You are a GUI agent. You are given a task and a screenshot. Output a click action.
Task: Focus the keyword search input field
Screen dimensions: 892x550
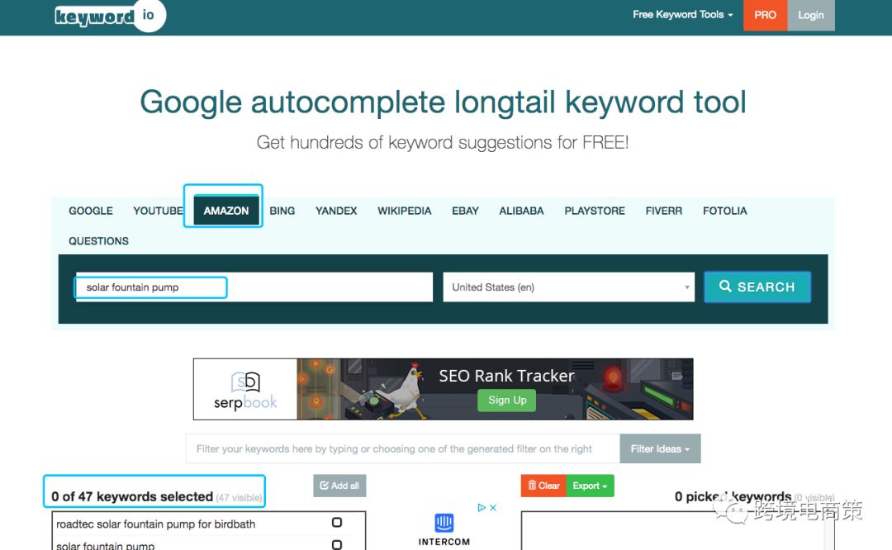pos(254,287)
